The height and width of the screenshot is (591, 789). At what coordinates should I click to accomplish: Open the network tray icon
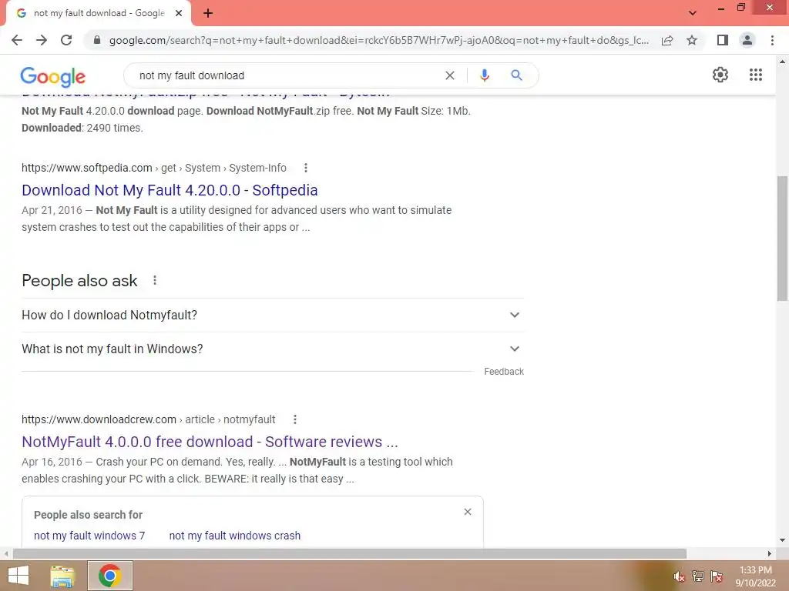(698, 576)
